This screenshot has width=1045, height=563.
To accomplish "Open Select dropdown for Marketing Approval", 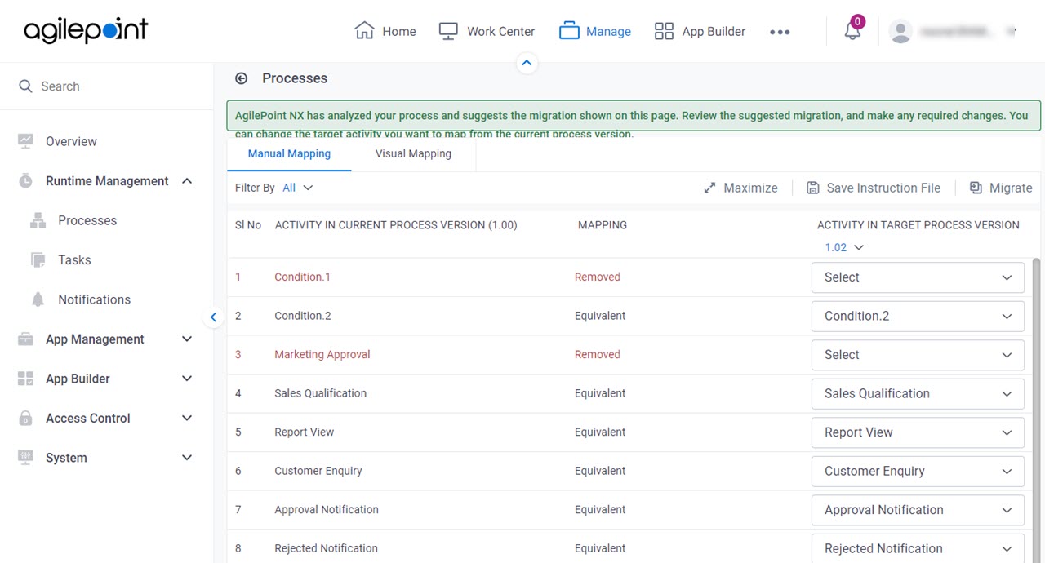I will [x=918, y=355].
